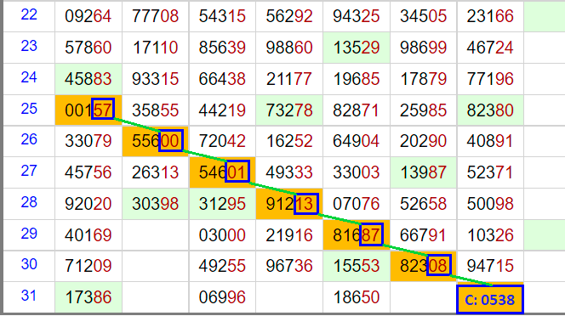The width and height of the screenshot is (565, 316).
Task: Click the prediction cell C: 0538
Action: pos(490,300)
